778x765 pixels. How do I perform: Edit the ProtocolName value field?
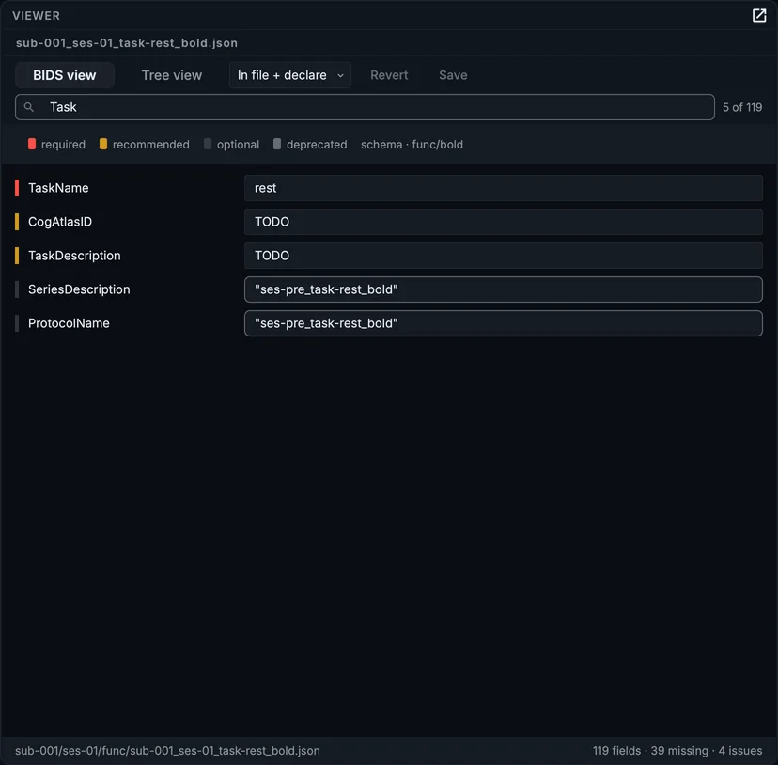click(x=503, y=323)
